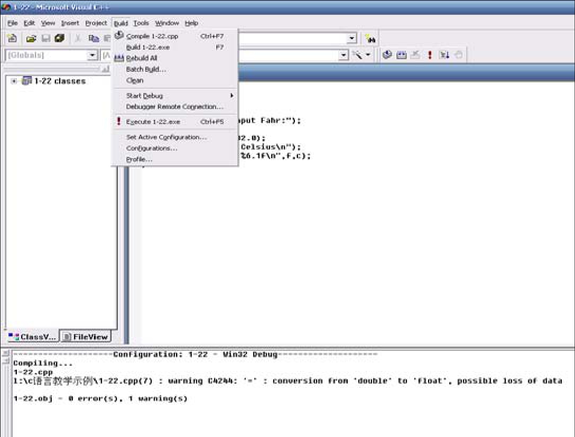Click the Configuration: 1-22 - Win32 Debug line

(195, 355)
